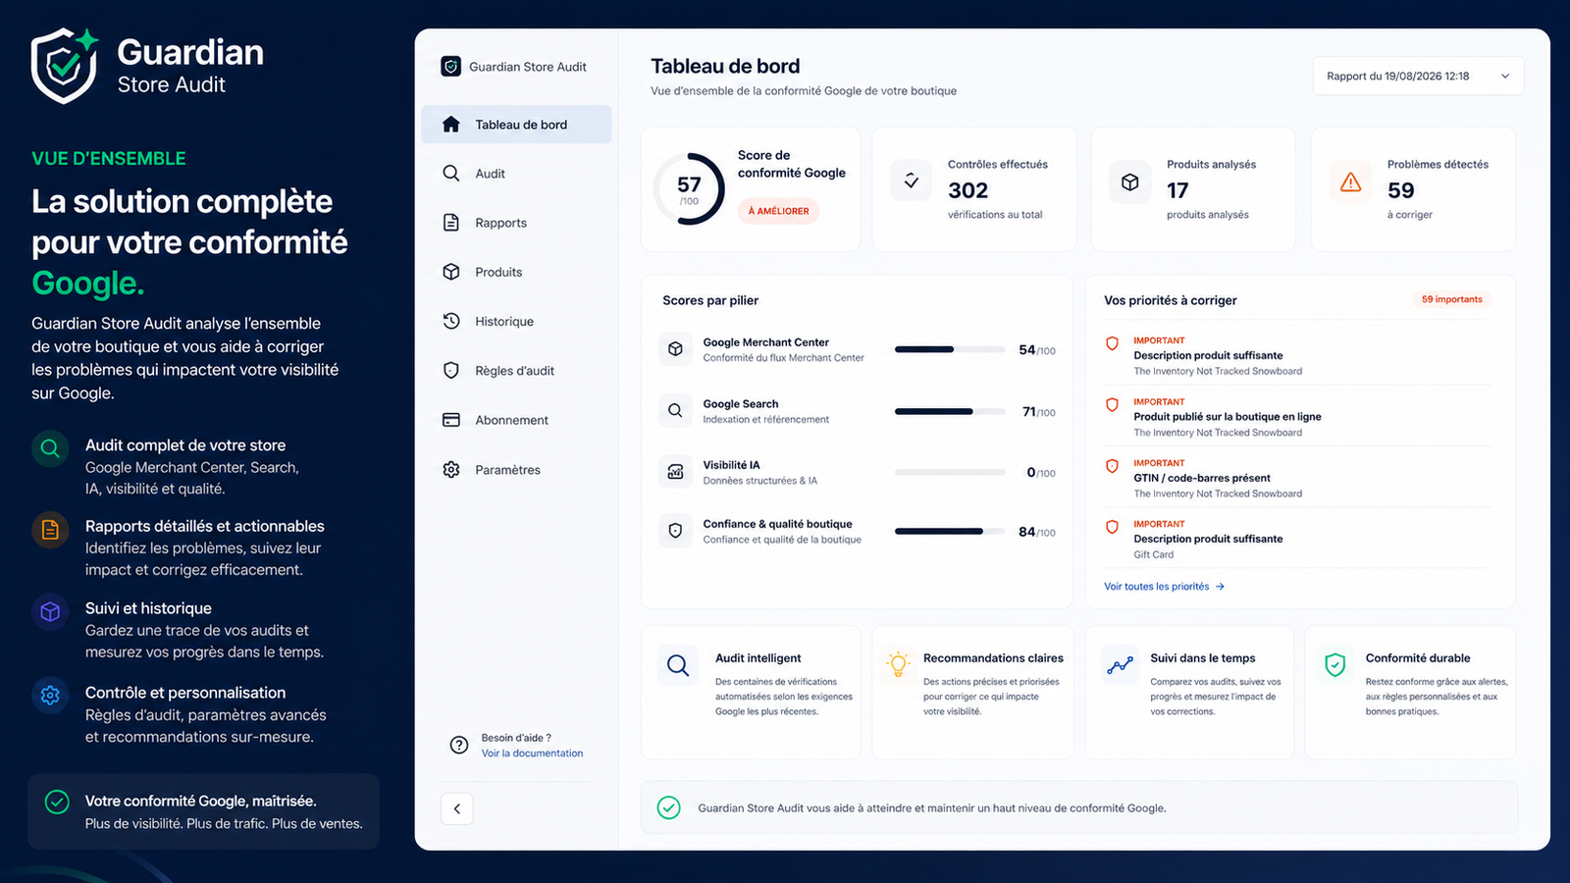Click the '59 importants' badge
Screen dimensions: 1570x883
pyautogui.click(x=1452, y=299)
